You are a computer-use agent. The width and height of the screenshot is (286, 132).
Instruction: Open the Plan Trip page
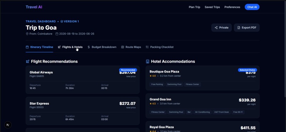(x=194, y=7)
